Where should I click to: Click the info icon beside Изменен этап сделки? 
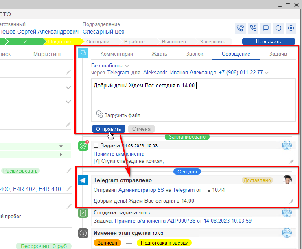click(x=83, y=233)
